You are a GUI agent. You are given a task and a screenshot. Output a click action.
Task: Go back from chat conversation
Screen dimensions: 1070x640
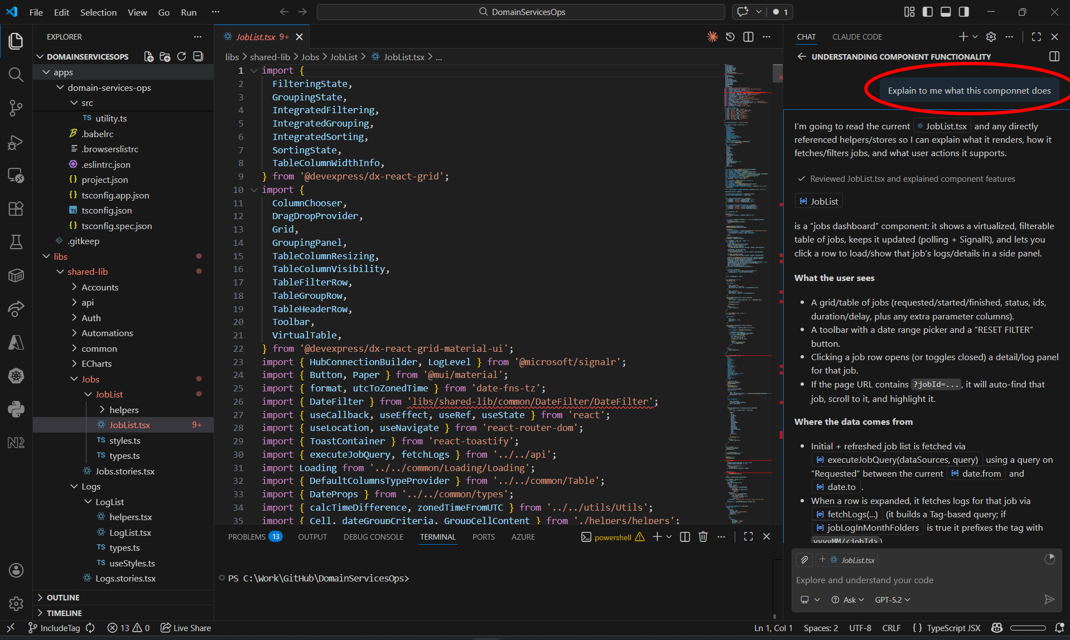(802, 56)
